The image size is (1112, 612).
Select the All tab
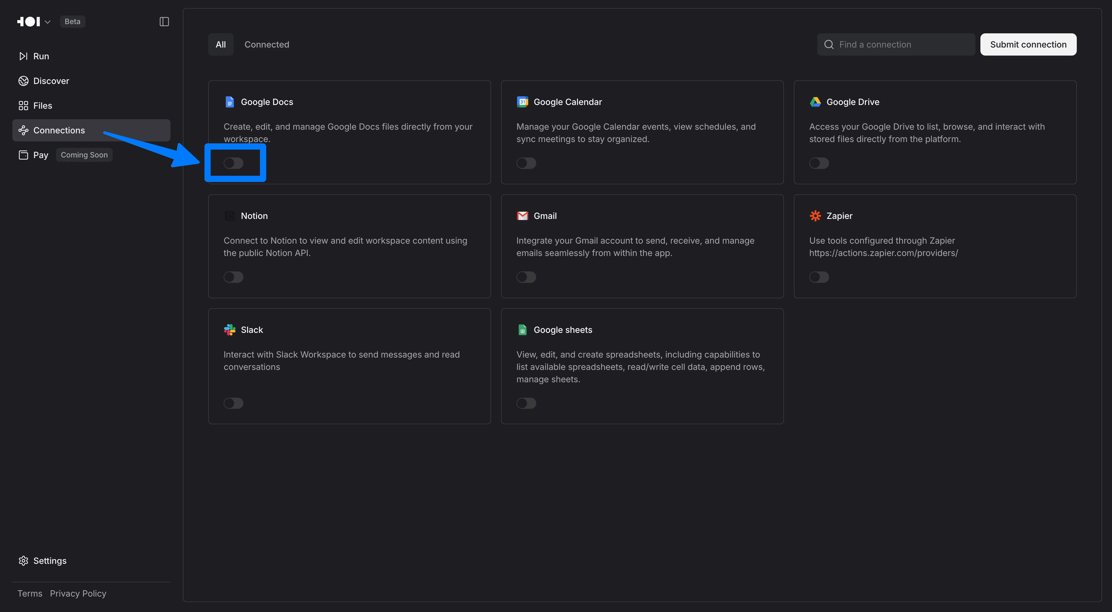pos(221,44)
